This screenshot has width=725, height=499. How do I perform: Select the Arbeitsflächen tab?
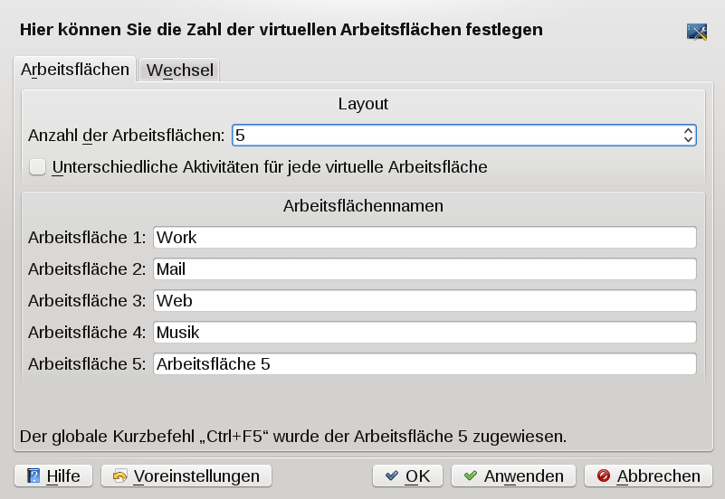(x=74, y=69)
